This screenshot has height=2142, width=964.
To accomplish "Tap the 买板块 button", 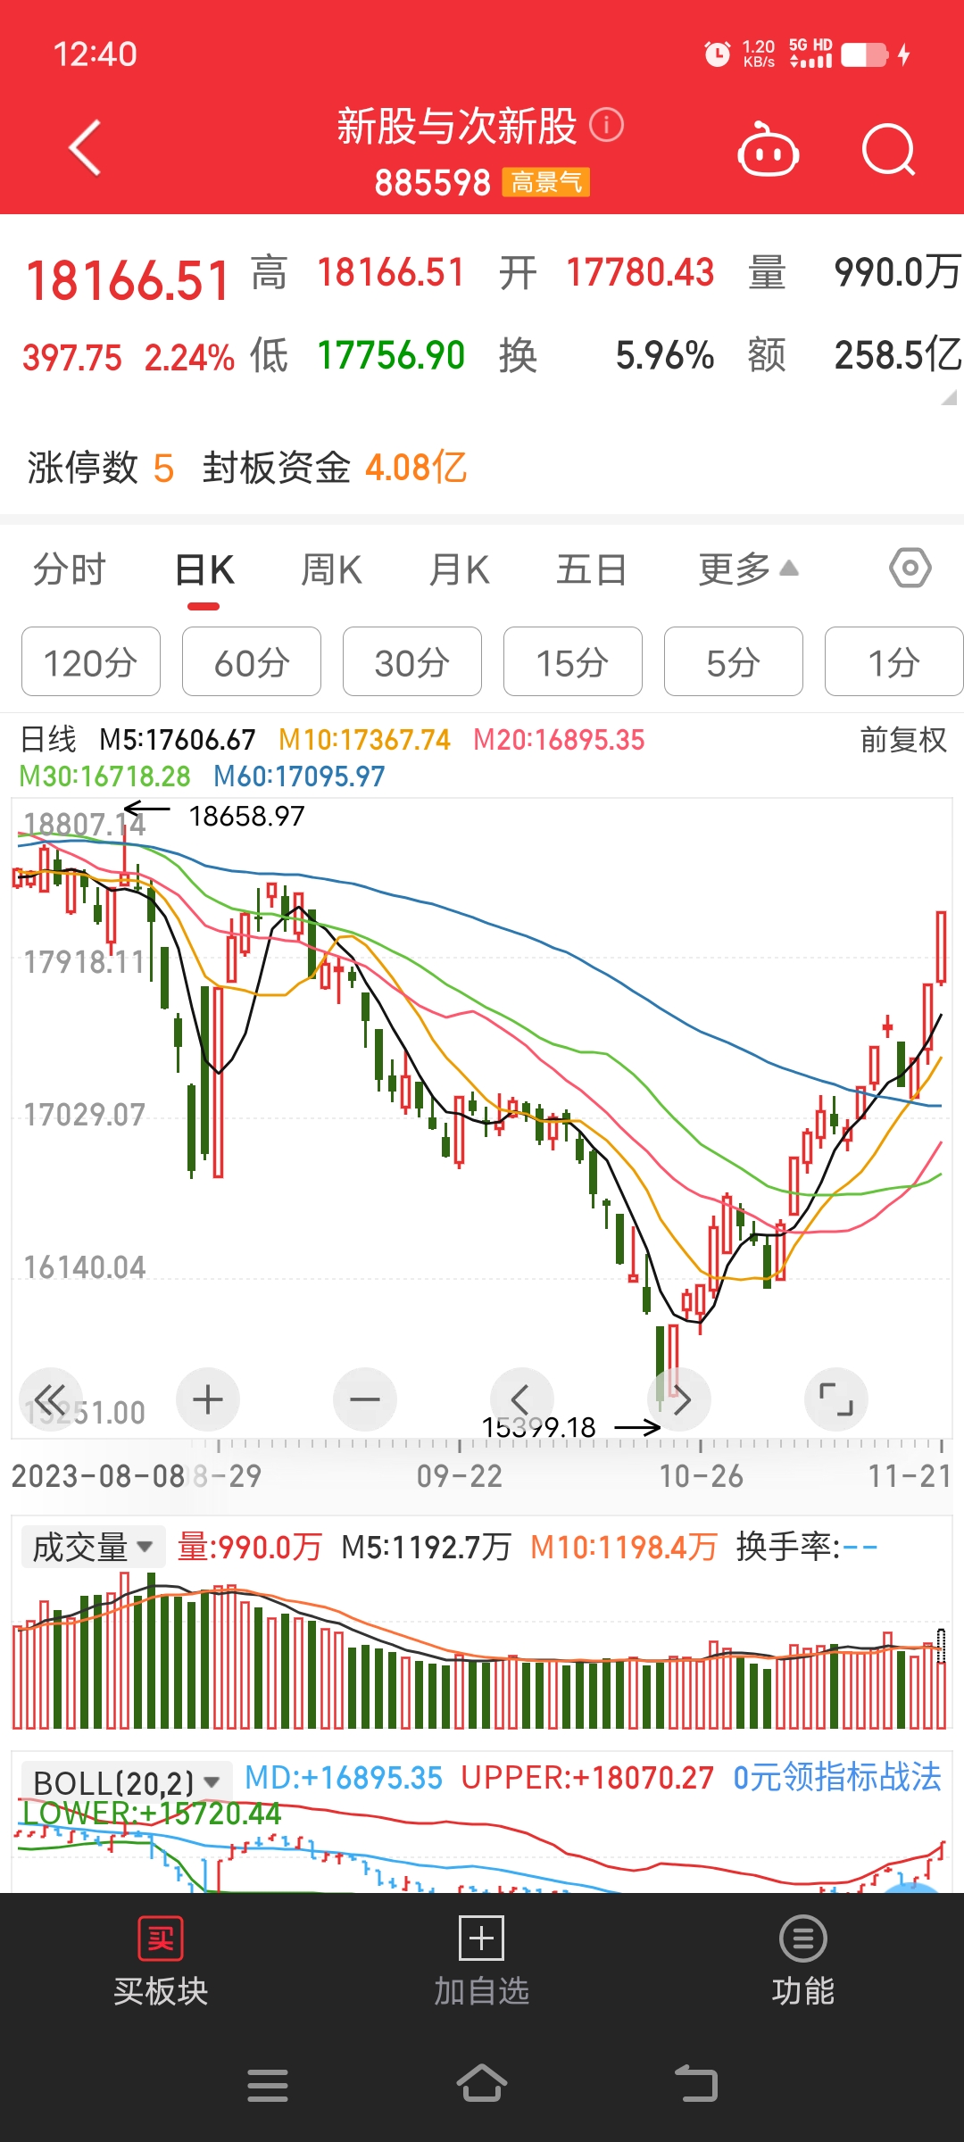I will click(161, 1962).
